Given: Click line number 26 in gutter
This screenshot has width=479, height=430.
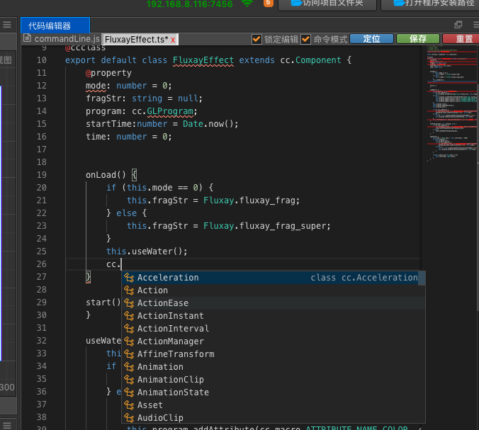Looking at the screenshot, I should [x=42, y=264].
